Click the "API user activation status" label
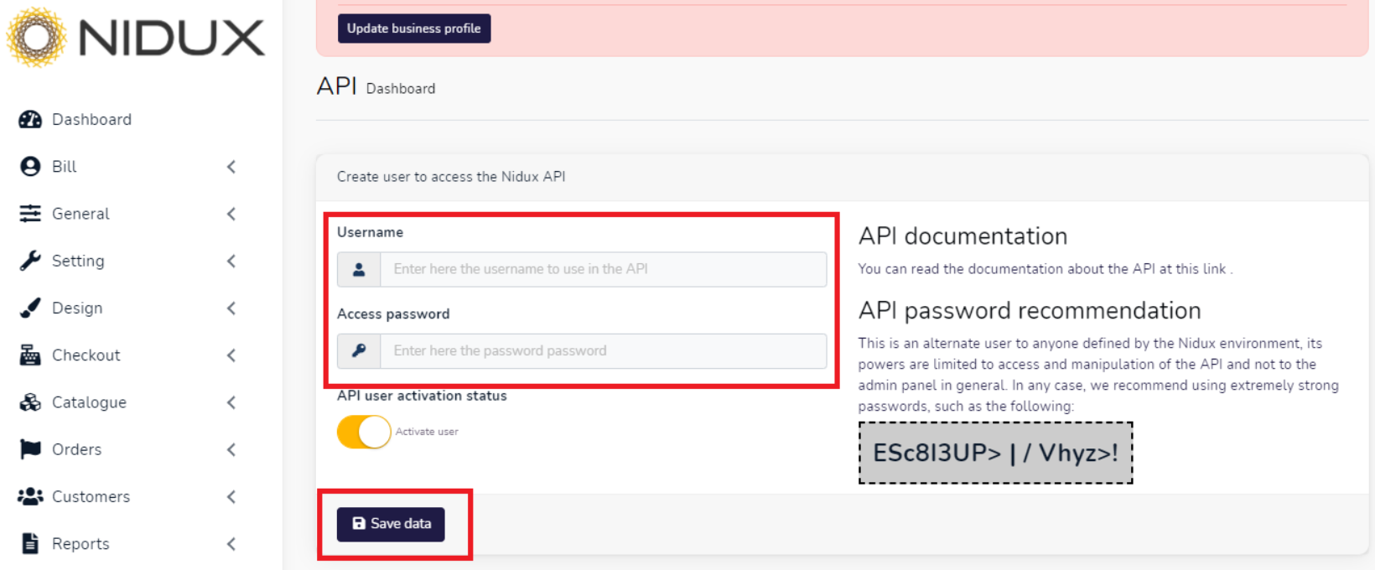The width and height of the screenshot is (1375, 570). coord(422,396)
